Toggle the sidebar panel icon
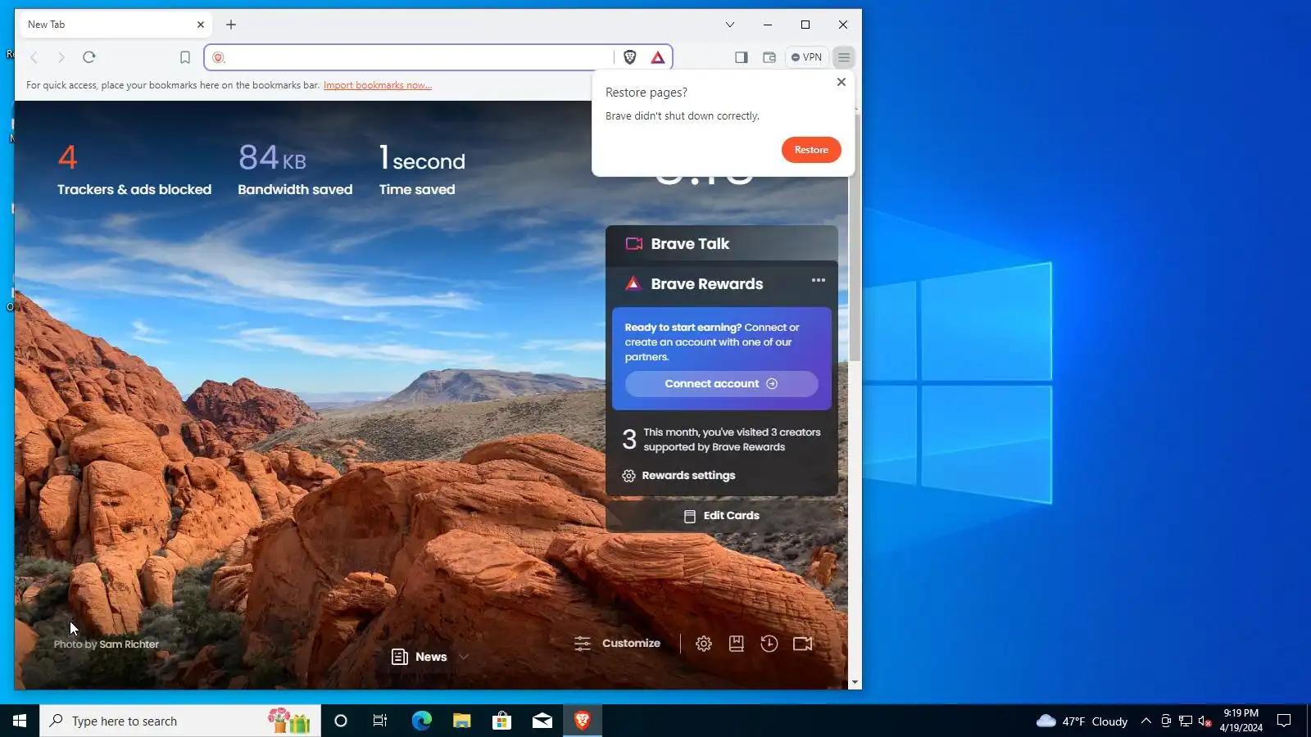Image resolution: width=1311 pixels, height=737 pixels. coord(742,57)
